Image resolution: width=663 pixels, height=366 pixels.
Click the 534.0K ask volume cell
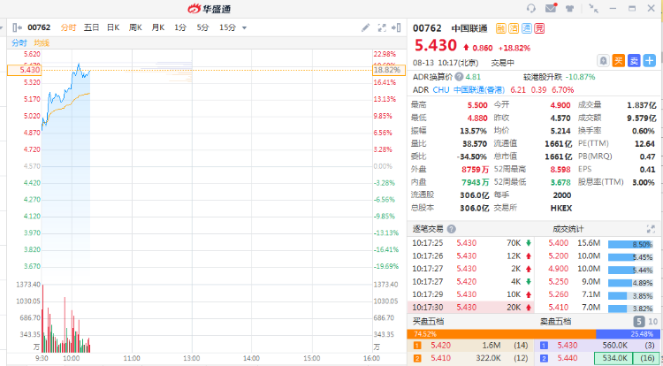point(613,358)
